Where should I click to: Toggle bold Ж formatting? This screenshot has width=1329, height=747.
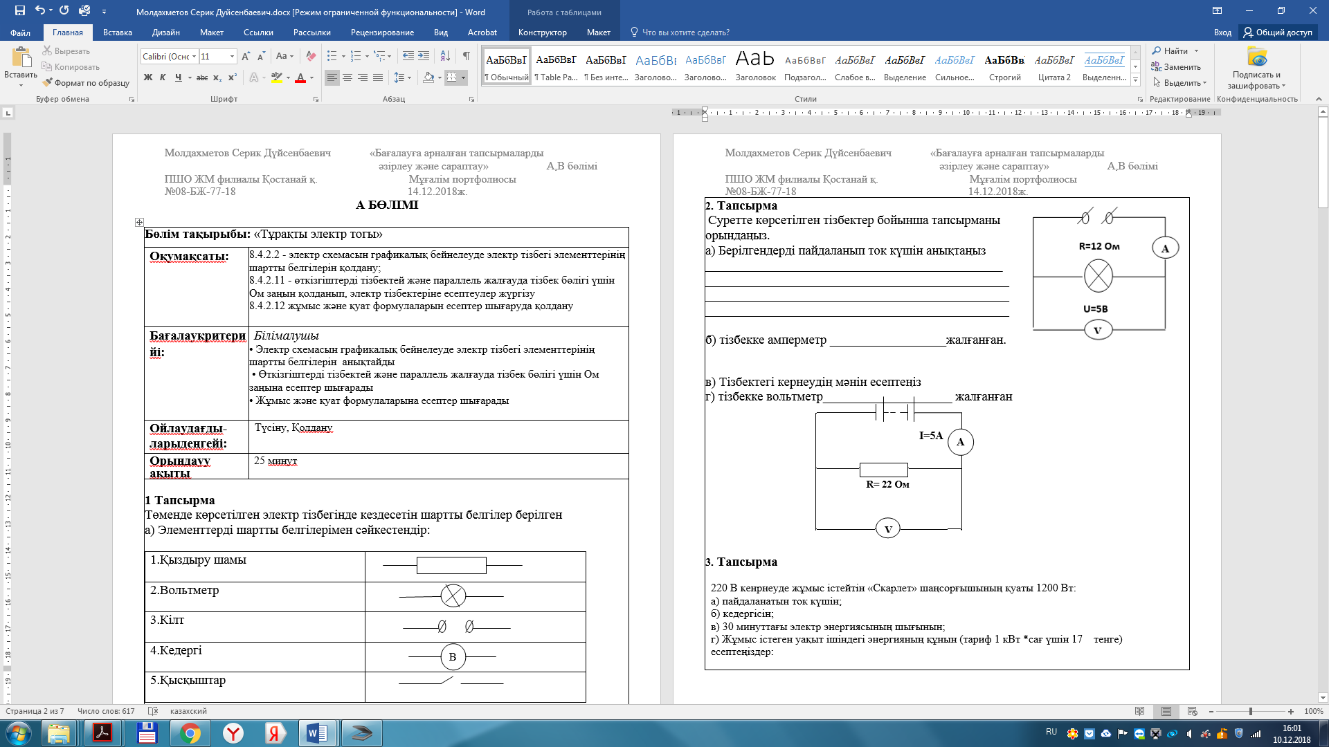click(x=147, y=77)
